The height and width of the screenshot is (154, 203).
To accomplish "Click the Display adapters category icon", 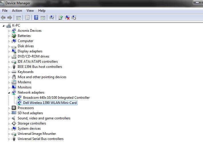I will pos(14,51).
